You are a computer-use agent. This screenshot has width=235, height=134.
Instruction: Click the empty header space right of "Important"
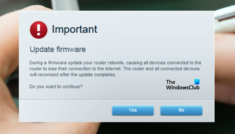(151, 29)
